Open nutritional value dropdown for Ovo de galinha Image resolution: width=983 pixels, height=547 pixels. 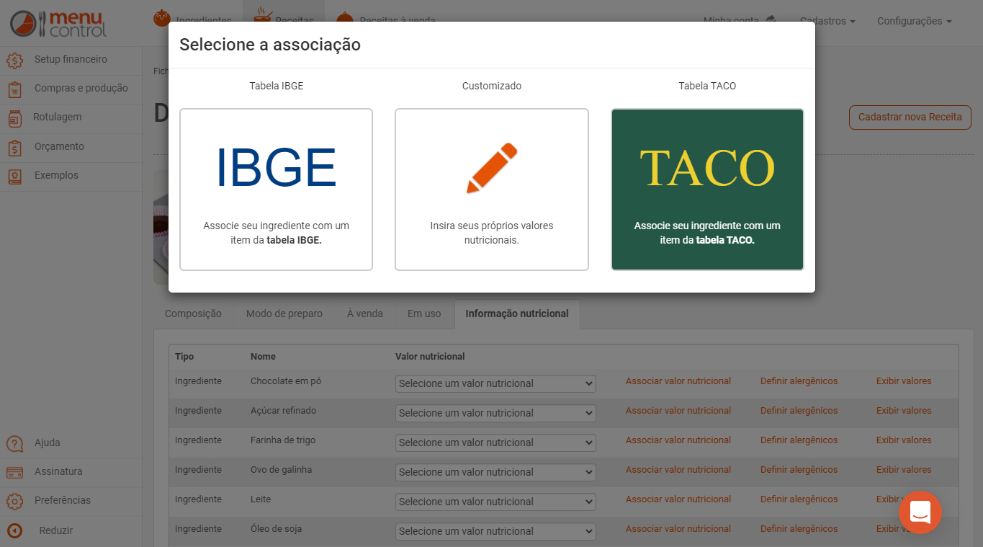click(495, 472)
